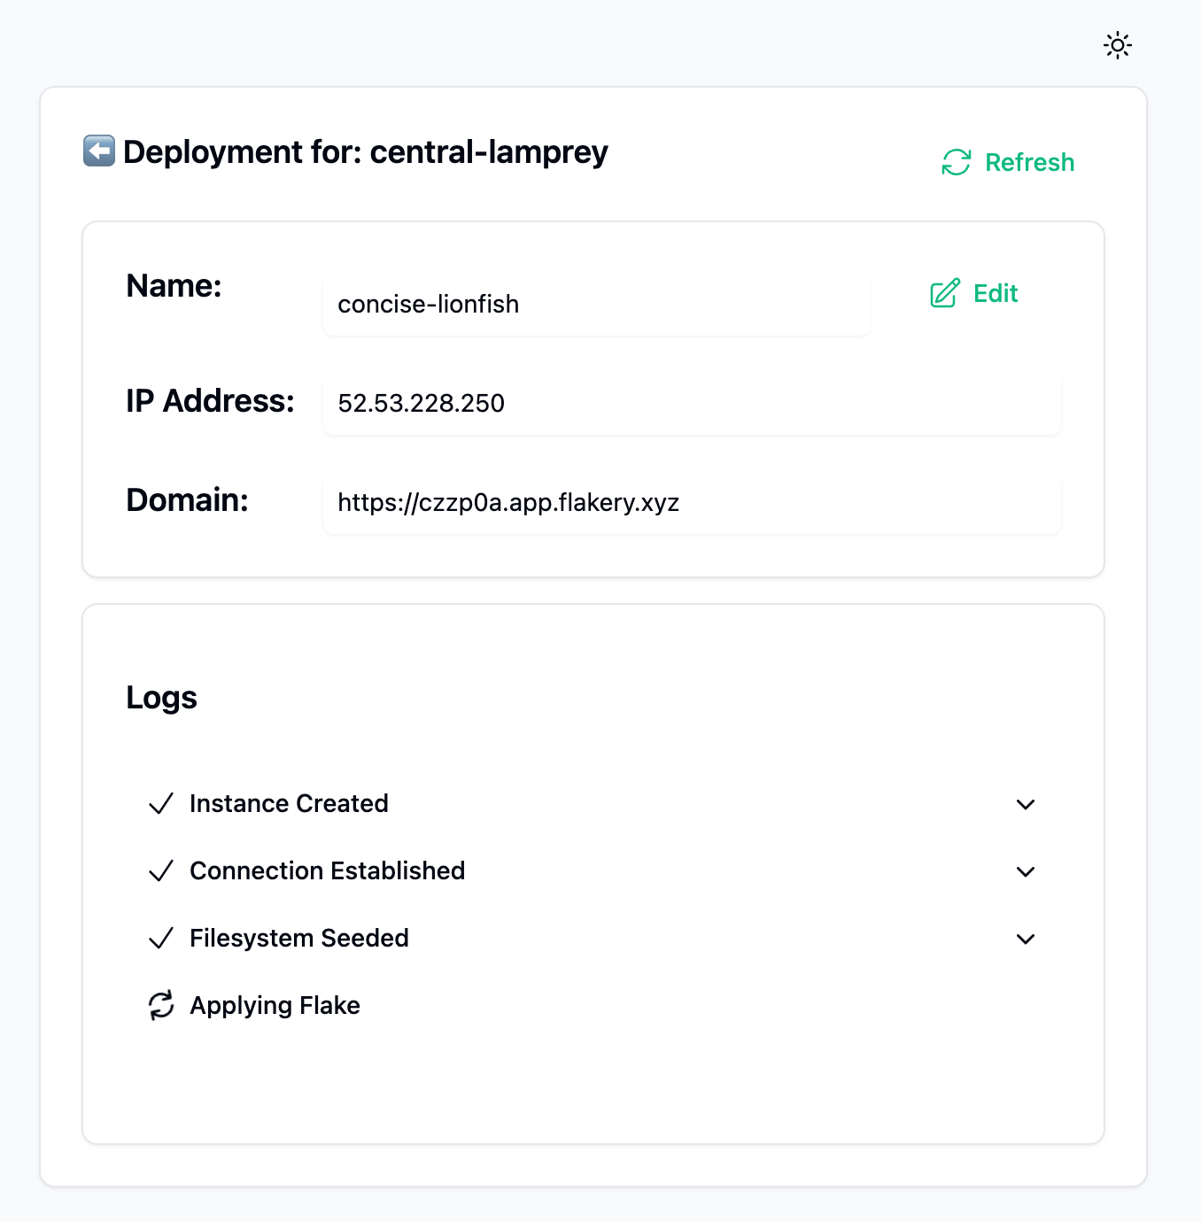The height and width of the screenshot is (1222, 1201).
Task: Select the Applying Flake log entry text
Action: coord(275,1005)
